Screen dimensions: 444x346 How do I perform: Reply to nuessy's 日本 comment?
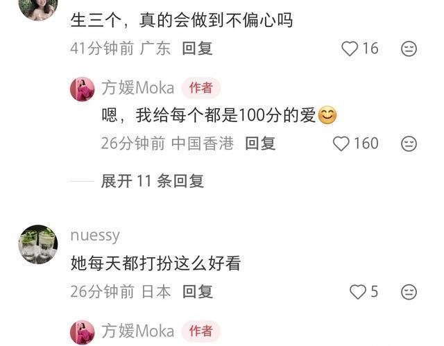[198, 291]
